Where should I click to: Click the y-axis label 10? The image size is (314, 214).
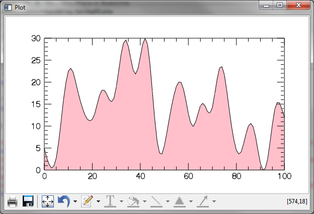point(36,126)
